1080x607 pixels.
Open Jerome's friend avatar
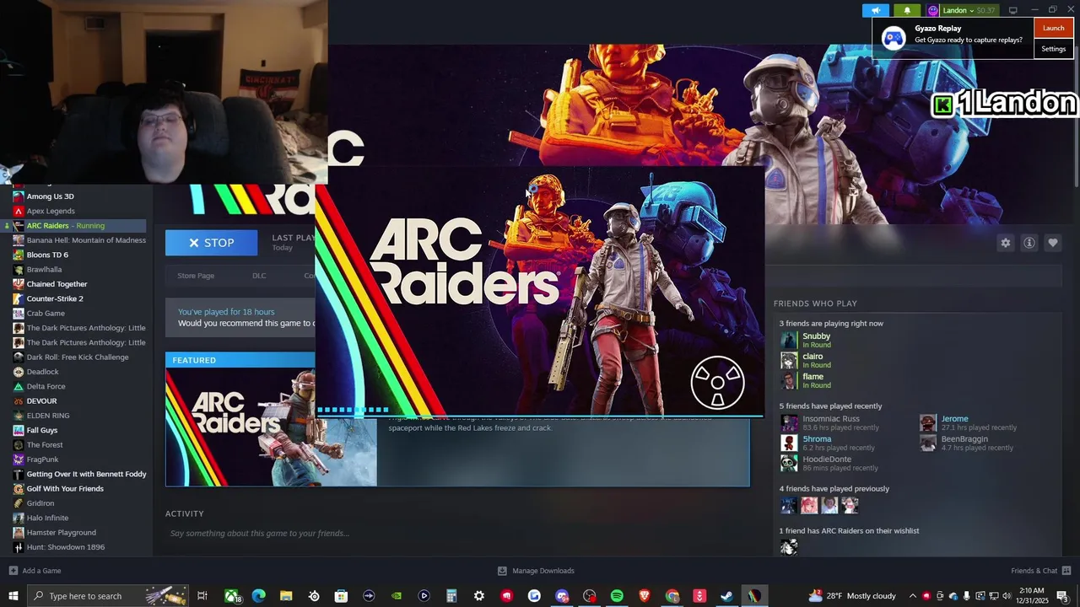click(x=928, y=422)
